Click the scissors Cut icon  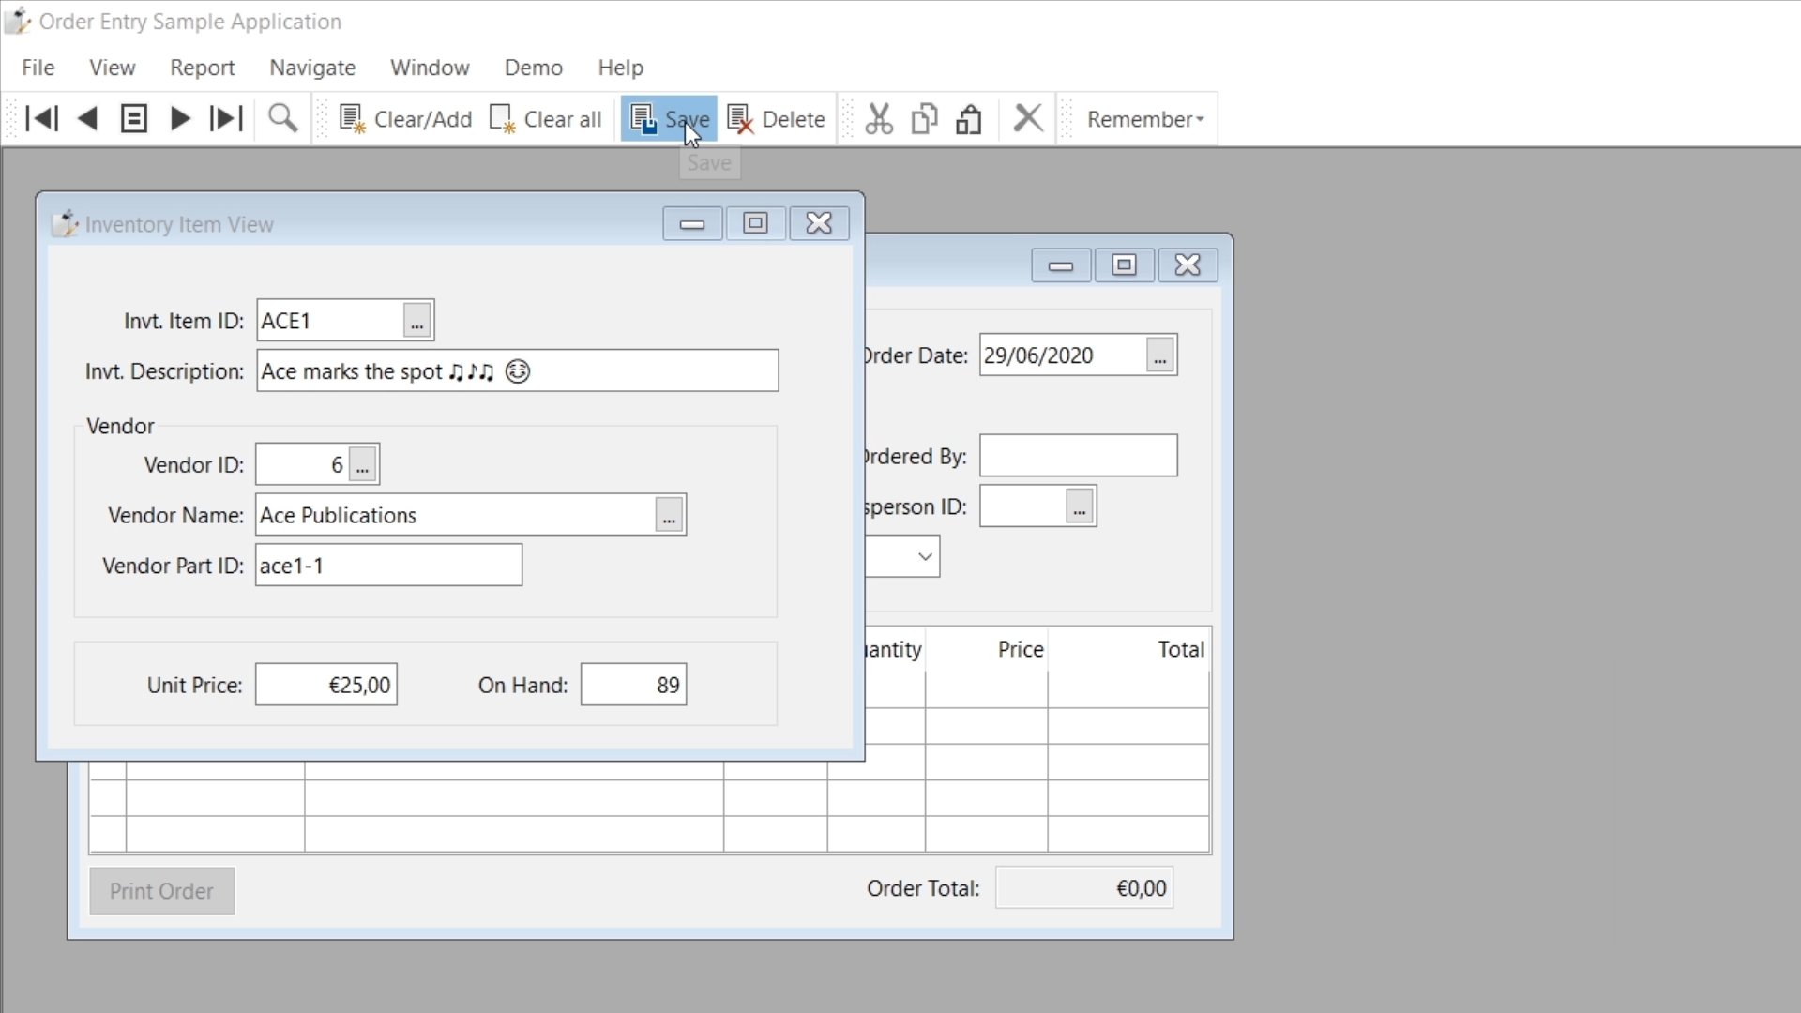coord(879,119)
